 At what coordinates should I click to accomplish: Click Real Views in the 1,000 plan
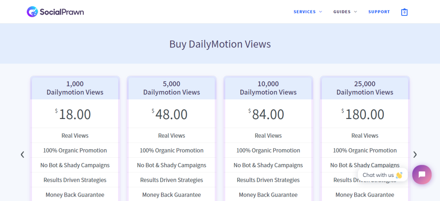75,135
